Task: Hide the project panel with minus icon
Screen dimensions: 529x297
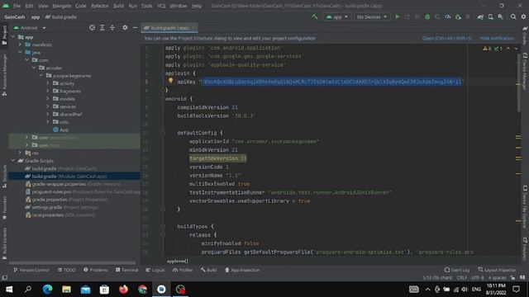Action: [x=135, y=27]
